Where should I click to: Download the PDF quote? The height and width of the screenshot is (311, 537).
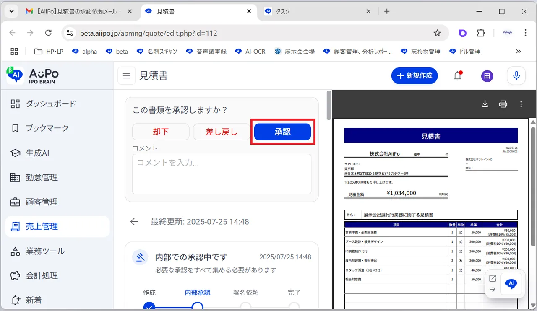(x=485, y=104)
